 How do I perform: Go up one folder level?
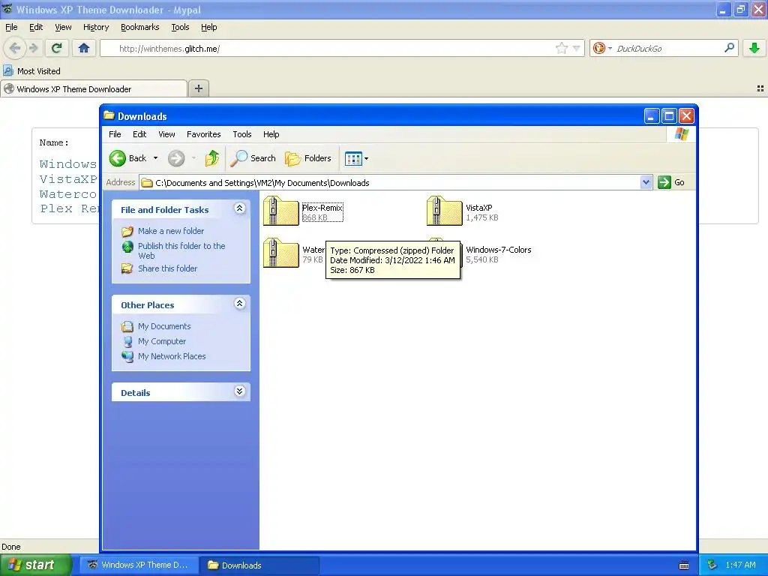pos(211,158)
